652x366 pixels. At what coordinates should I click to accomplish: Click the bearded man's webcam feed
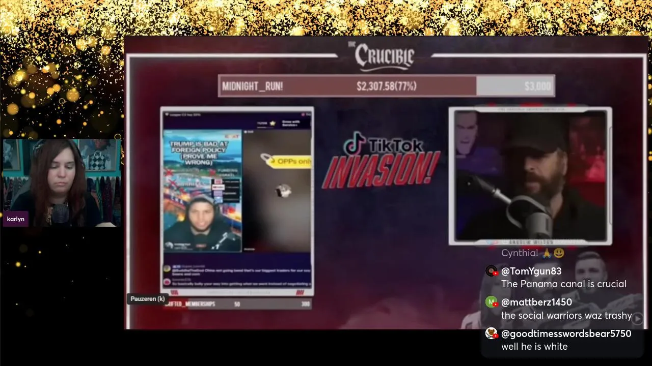[530, 176]
